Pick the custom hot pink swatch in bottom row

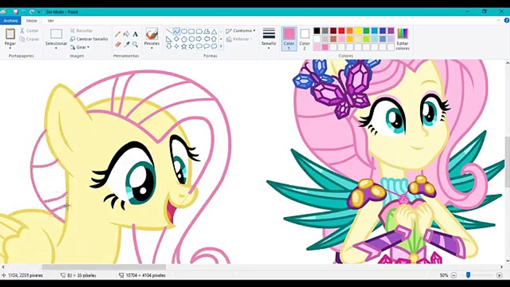(325, 47)
